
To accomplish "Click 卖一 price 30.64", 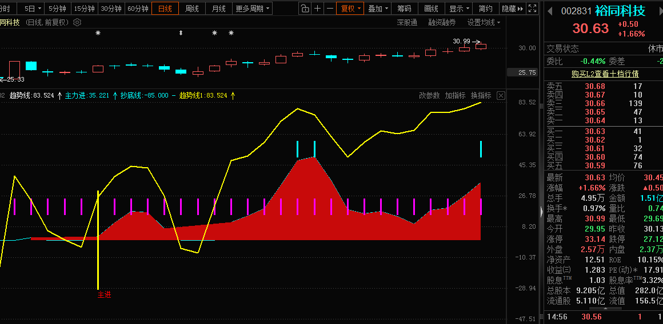I will [x=595, y=121].
